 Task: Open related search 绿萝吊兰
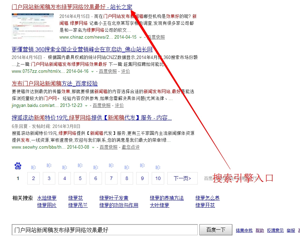pos(78,205)
